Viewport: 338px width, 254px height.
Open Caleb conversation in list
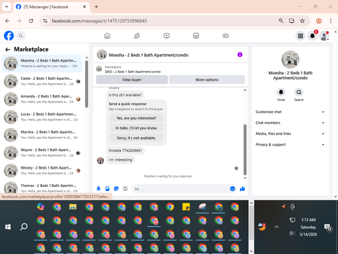point(42,81)
